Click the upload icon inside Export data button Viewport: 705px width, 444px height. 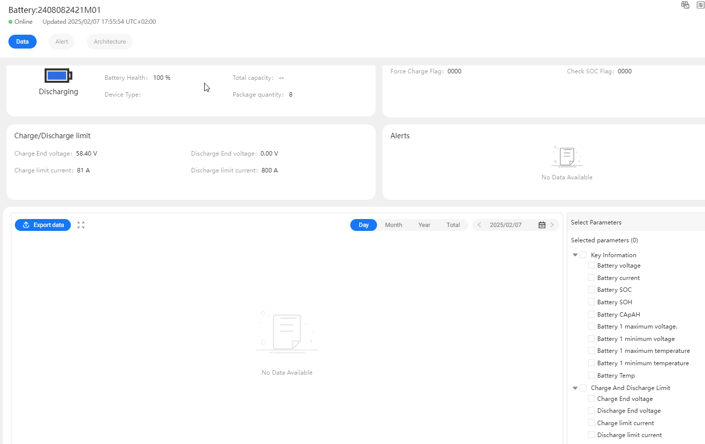point(26,224)
